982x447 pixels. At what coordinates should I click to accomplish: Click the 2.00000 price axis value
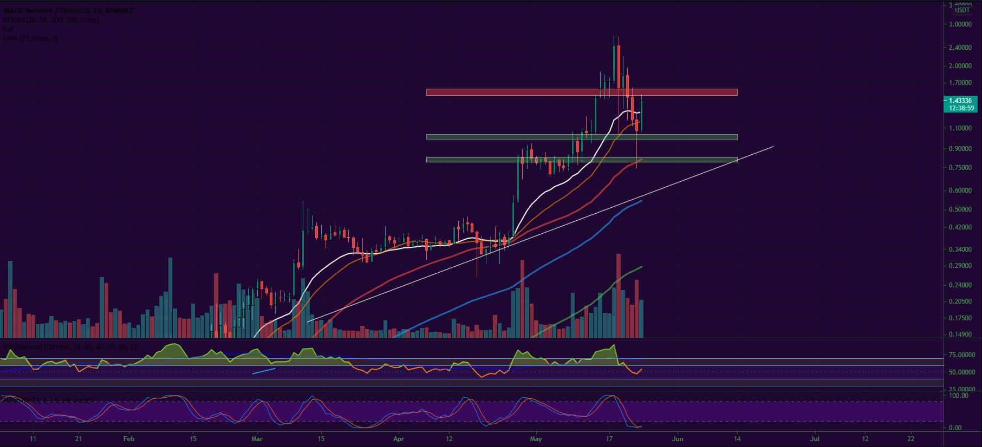click(960, 66)
